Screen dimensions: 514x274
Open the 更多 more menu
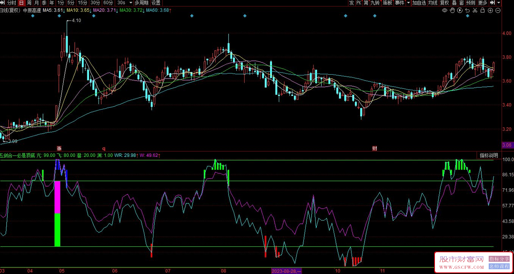(x=483, y=3)
